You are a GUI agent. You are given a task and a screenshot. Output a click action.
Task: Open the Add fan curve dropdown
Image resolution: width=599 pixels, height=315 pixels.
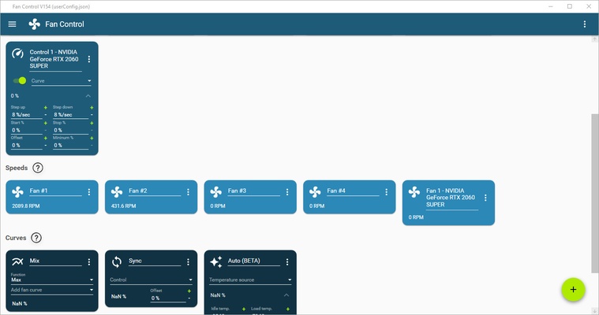click(52, 290)
